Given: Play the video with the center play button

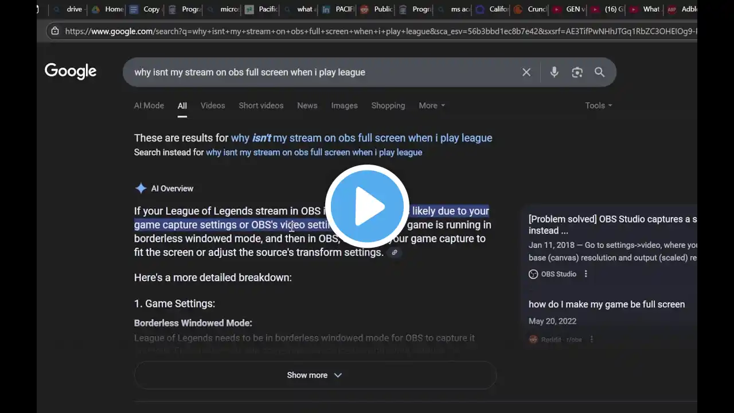Looking at the screenshot, I should (x=367, y=206).
